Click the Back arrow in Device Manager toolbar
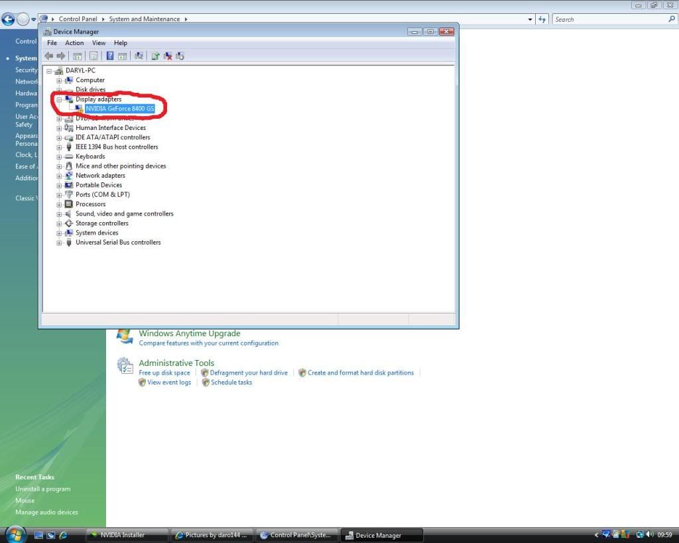Viewport: 679px width, 543px height. click(x=49, y=56)
